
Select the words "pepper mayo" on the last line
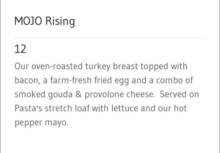pos(41,123)
